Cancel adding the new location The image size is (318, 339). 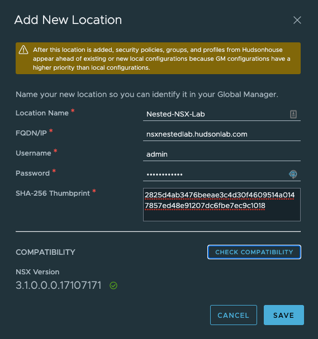coord(234,315)
